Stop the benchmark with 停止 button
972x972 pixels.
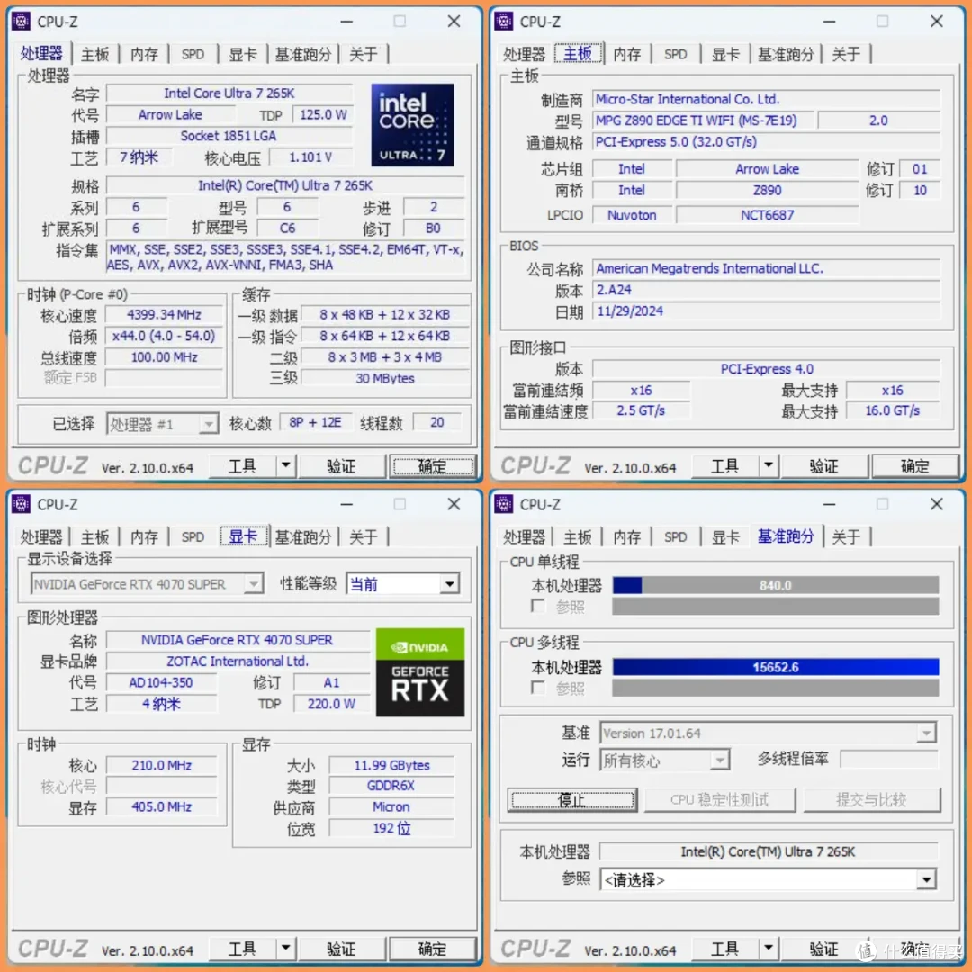coord(572,800)
